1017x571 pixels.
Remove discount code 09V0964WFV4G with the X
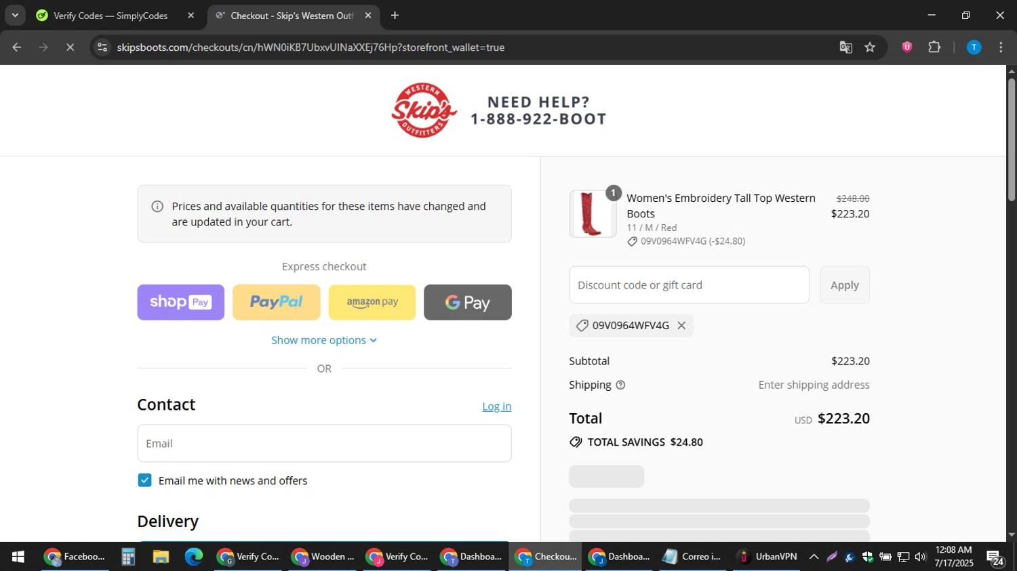point(681,326)
